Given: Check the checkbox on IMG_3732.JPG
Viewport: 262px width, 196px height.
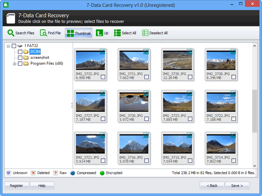Looking at the screenshot, I should coord(103,77).
